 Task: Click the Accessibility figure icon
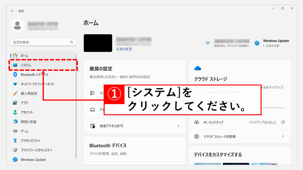pyautogui.click(x=15, y=141)
